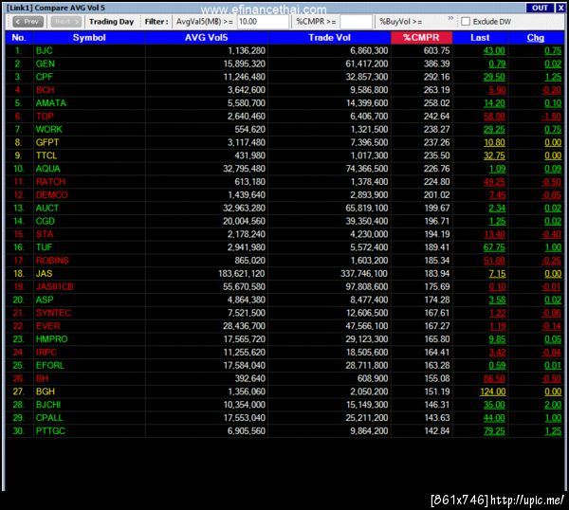The height and width of the screenshot is (510, 569).
Task: Select the ROBINS symbol
Action: pos(52,261)
